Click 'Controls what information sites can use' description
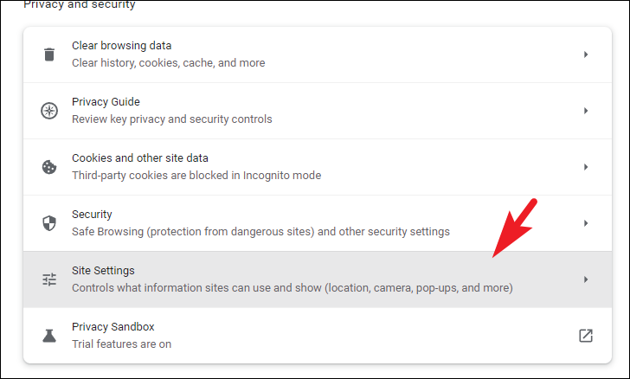The width and height of the screenshot is (630, 379). pyautogui.click(x=292, y=288)
